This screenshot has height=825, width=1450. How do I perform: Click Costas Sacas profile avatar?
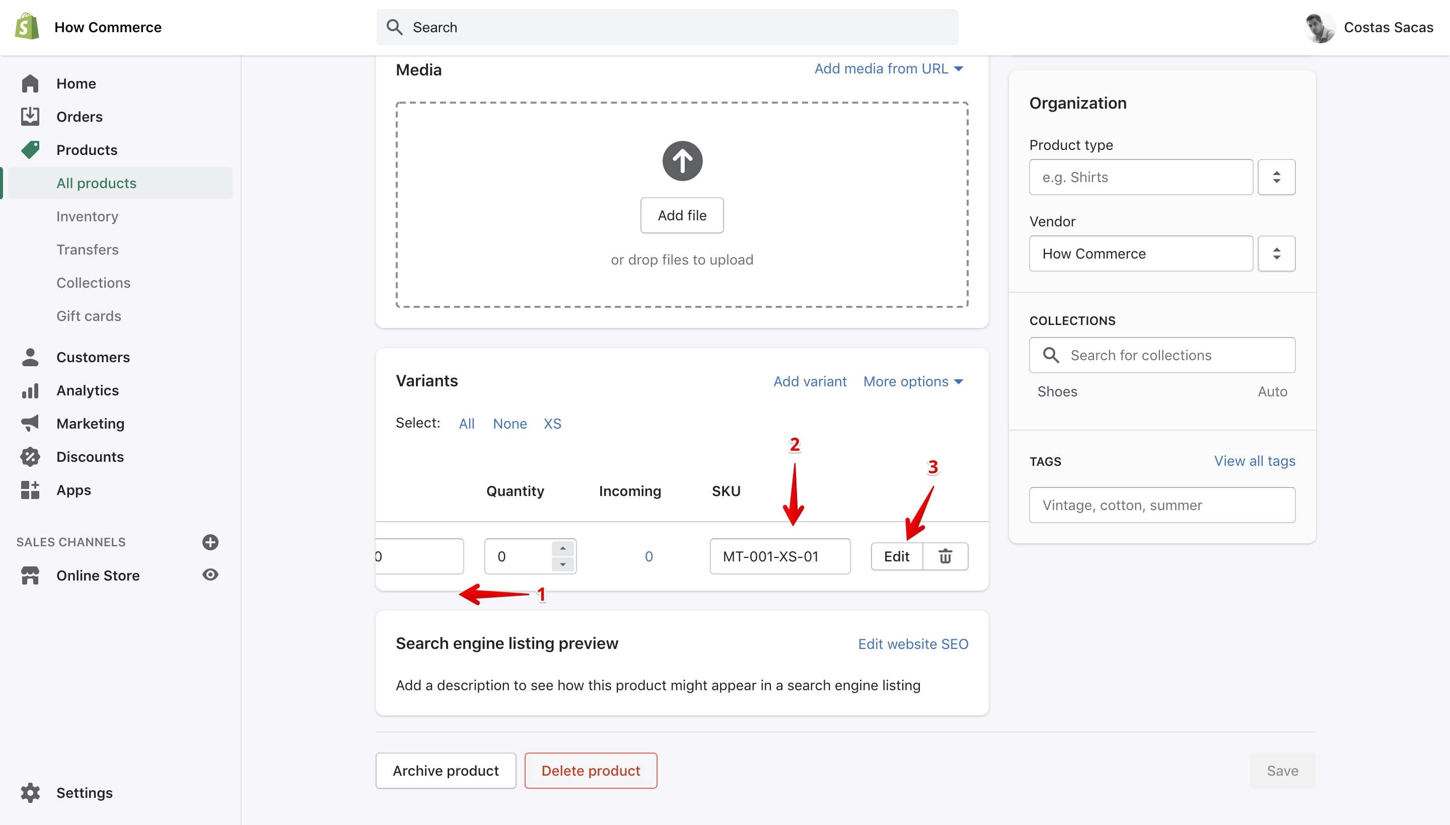[x=1320, y=27]
